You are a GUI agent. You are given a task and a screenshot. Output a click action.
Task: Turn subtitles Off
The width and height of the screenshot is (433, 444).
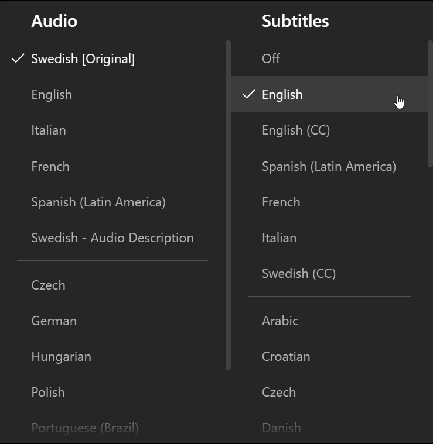tap(271, 59)
